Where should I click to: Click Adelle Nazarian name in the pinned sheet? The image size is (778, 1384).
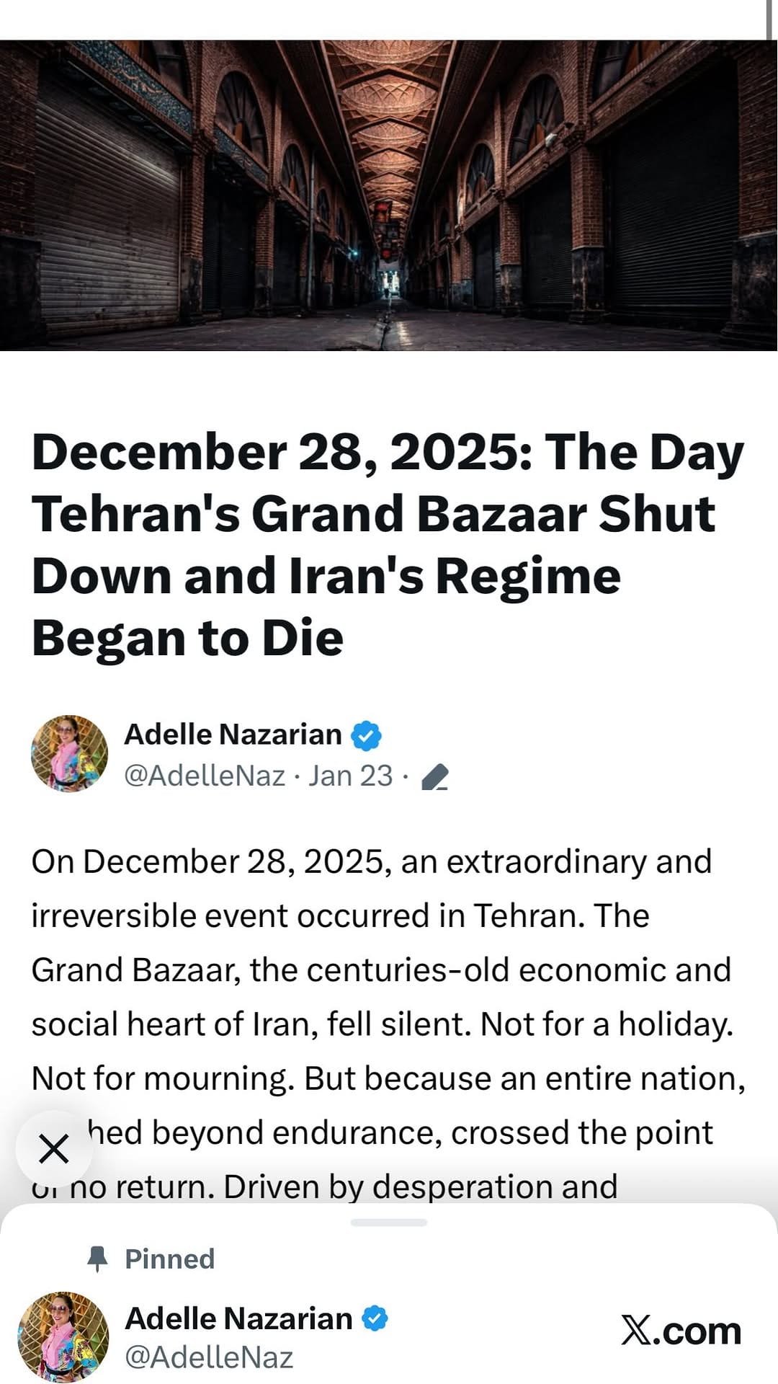coord(239,1318)
